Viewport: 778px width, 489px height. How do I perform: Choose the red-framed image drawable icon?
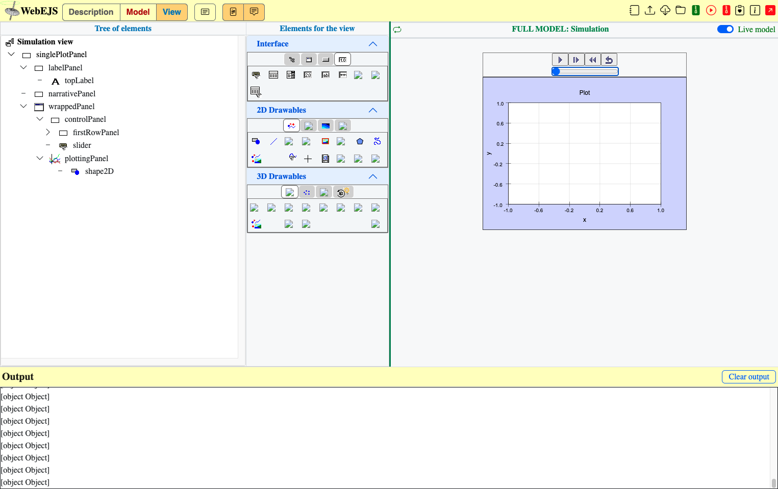[325, 141]
